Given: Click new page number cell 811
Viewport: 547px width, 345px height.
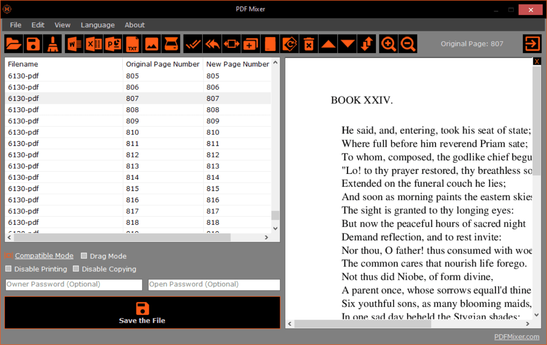Looking at the screenshot, I should [237, 143].
